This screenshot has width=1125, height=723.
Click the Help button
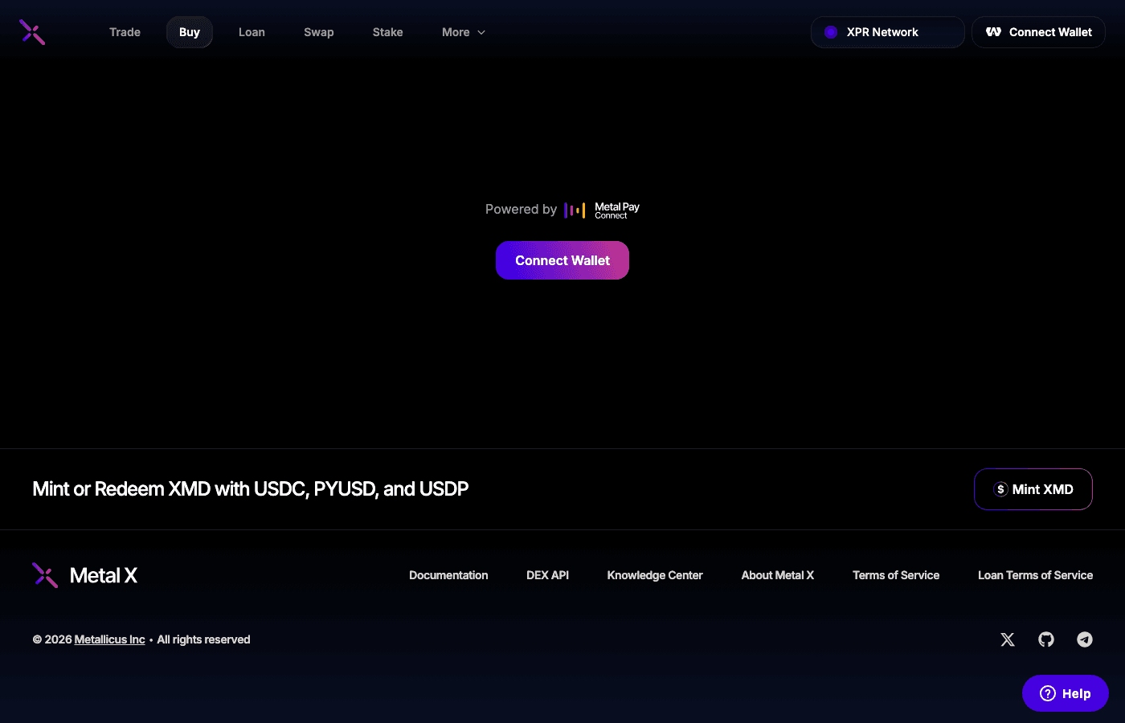click(x=1066, y=693)
